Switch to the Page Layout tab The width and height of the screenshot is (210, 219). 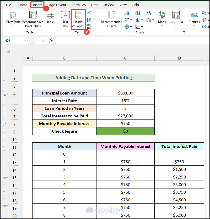(x=57, y=5)
